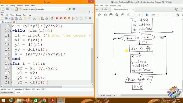The height and width of the screenshot is (103, 183).
Task: Open find and replace in the editor toolbar
Action: pyautogui.click(x=47, y=18)
